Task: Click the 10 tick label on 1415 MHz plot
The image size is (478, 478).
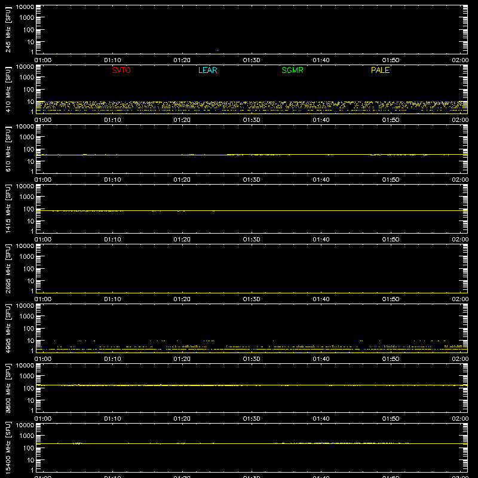Action: [x=30, y=221]
